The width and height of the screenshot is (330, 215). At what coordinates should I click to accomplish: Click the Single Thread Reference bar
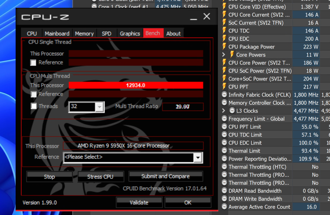click(x=136, y=62)
